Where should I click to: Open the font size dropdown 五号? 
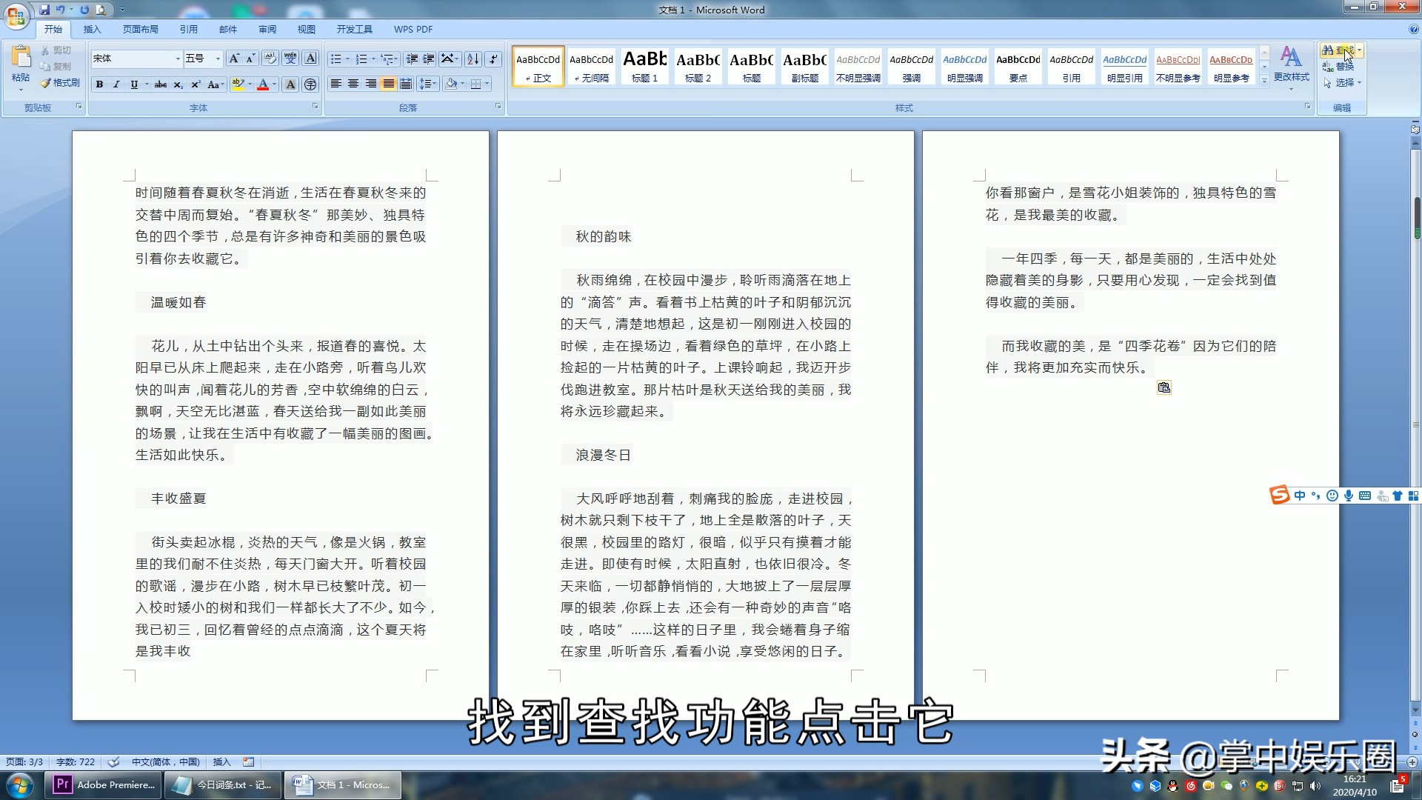(218, 59)
